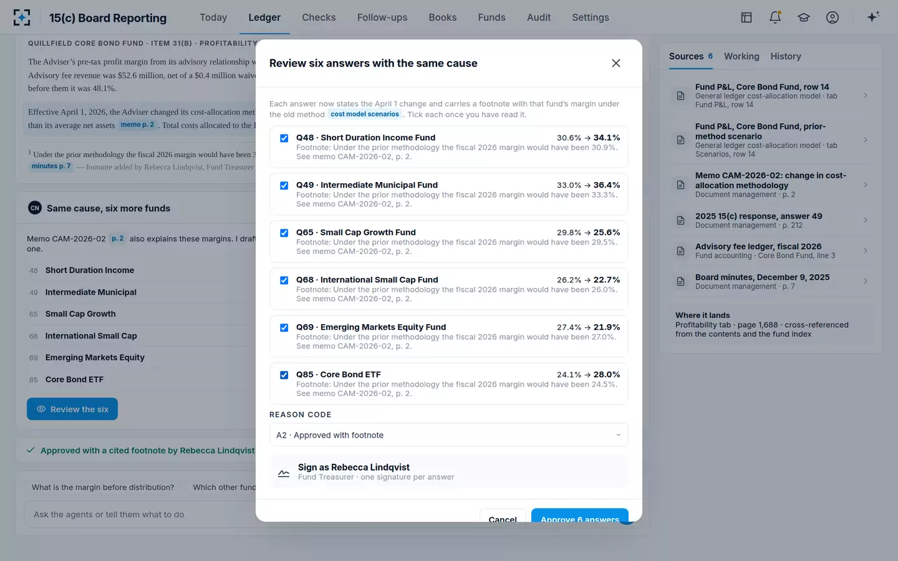The height and width of the screenshot is (561, 898).
Task: Click document icon beside Memo CAM-2026-02 source
Action: point(681,185)
